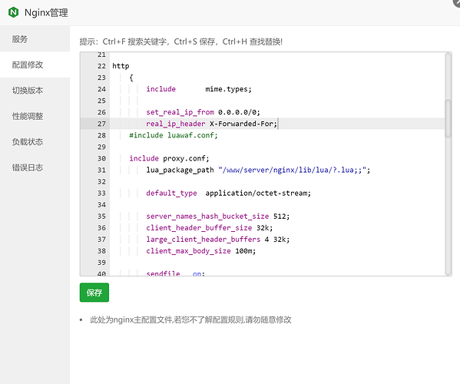
Task: Click the Ctrl+F shortcut hint text
Action: coord(135,41)
